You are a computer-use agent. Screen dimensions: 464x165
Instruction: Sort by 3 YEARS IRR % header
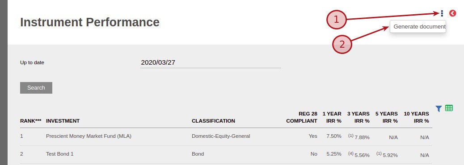pyautogui.click(x=359, y=117)
